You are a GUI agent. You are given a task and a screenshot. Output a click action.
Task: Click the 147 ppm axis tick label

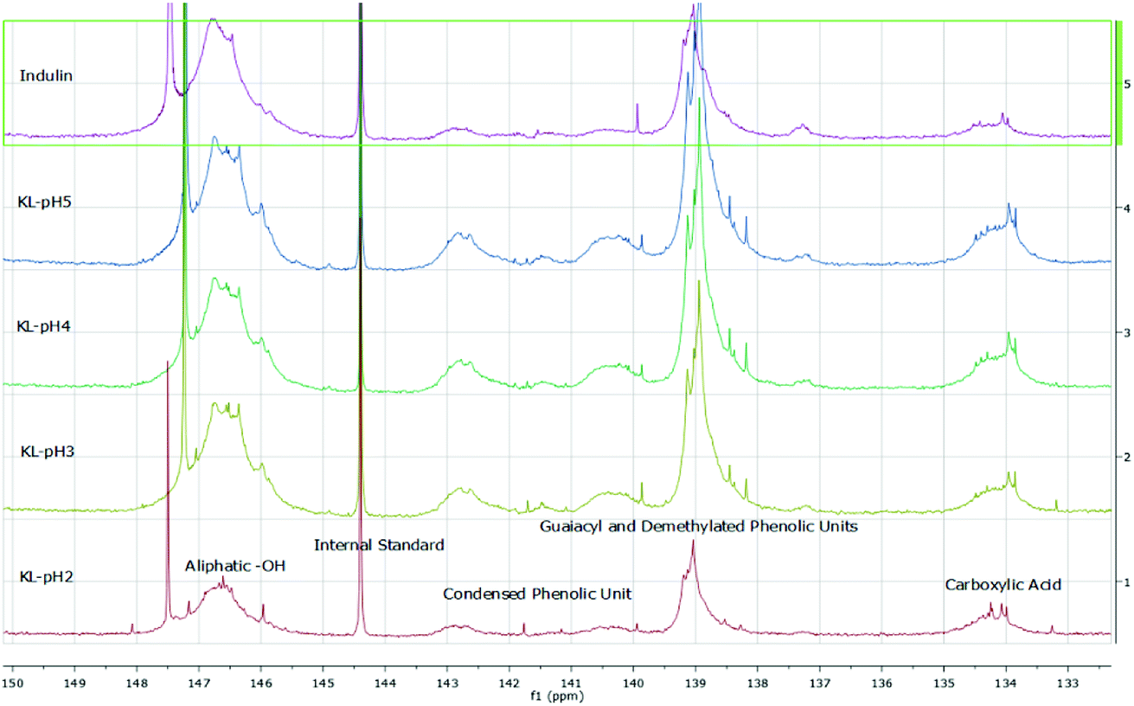(199, 684)
